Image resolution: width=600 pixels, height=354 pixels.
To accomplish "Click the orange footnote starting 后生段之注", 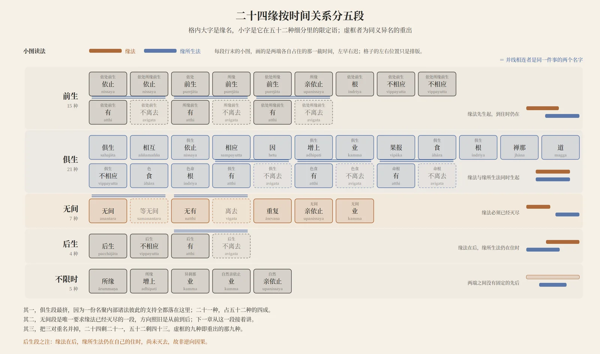I will (116, 342).
